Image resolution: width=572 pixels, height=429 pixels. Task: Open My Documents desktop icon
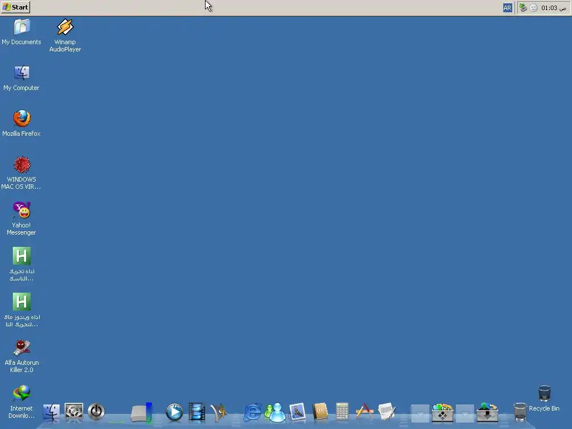tap(22, 32)
